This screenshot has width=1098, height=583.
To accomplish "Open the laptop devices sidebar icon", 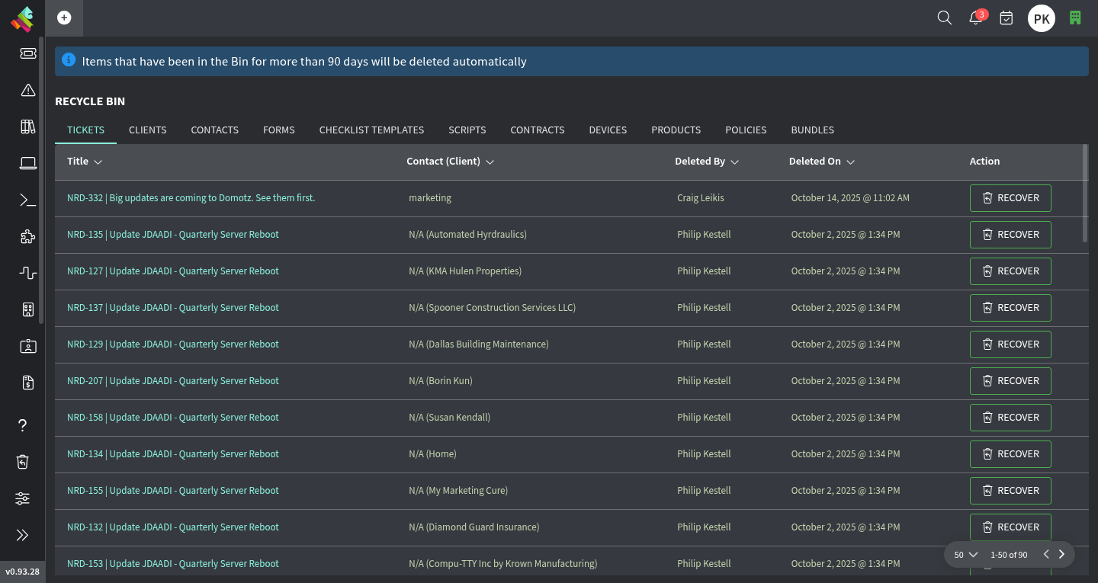I will (x=28, y=163).
